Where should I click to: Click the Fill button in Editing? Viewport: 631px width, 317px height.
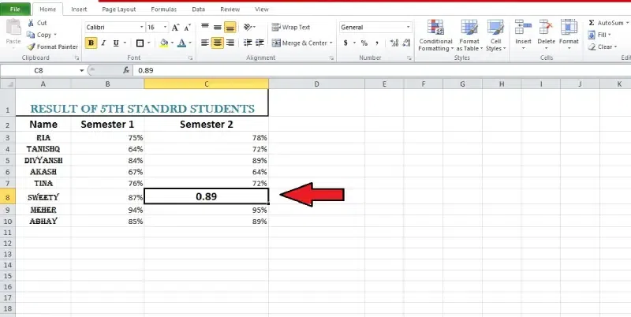[x=599, y=35]
